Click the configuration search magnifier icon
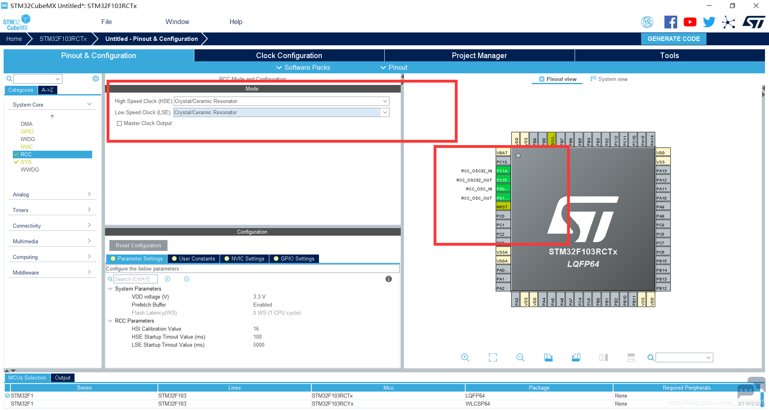Screen dimensions: 769x410 (110, 279)
